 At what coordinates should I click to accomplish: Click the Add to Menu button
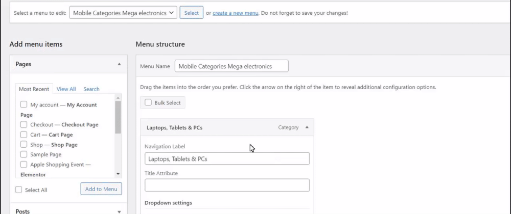101,189
